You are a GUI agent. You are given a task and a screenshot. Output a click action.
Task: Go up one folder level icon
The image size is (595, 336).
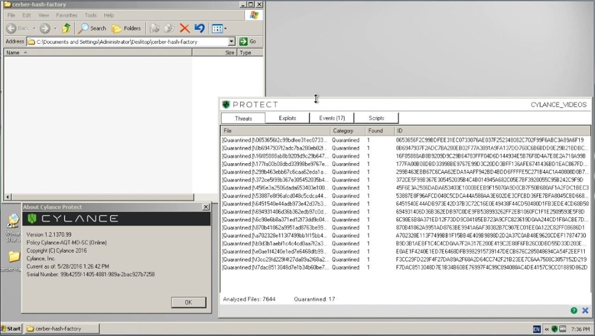pyautogui.click(x=66, y=28)
